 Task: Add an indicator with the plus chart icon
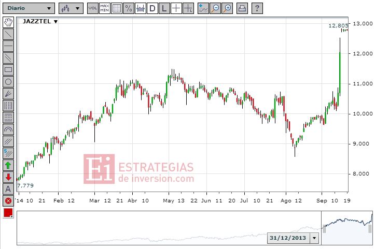point(203,8)
